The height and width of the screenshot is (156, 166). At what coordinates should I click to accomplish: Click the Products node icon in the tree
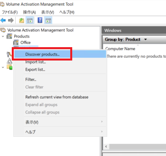pyautogui.click(x=9, y=36)
